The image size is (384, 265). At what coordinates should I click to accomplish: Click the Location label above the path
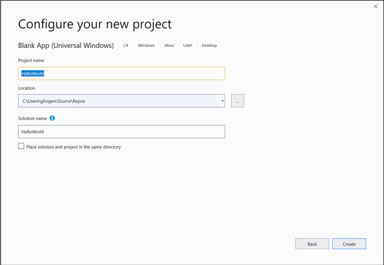pos(26,88)
